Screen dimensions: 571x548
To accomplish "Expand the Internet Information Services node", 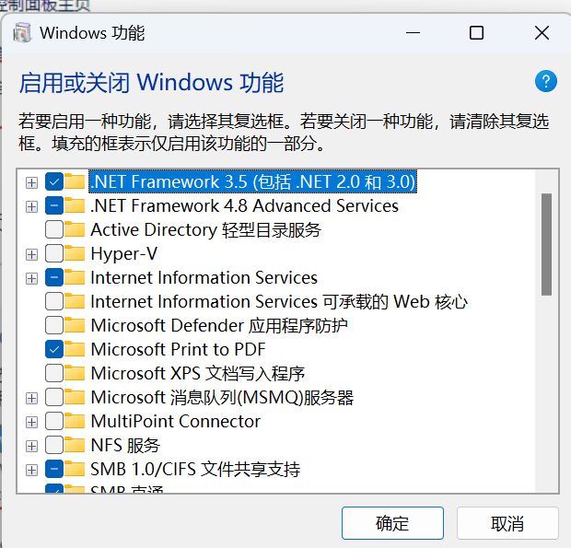I will coord(32,277).
